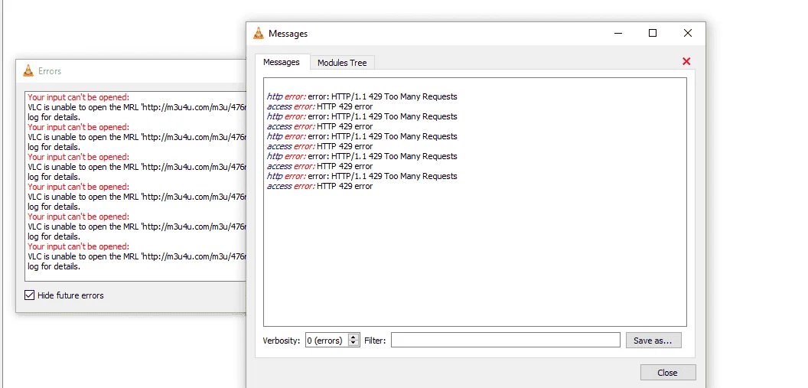Click the Save as... button
Screen dimensions: 808x388
[x=653, y=340]
